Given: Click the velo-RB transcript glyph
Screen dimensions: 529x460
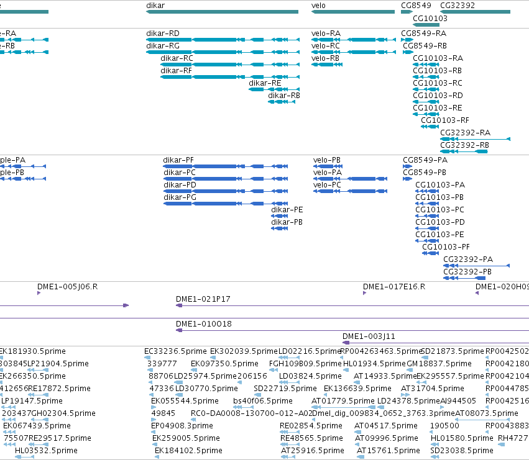Looking at the screenshot, I should point(327,65).
